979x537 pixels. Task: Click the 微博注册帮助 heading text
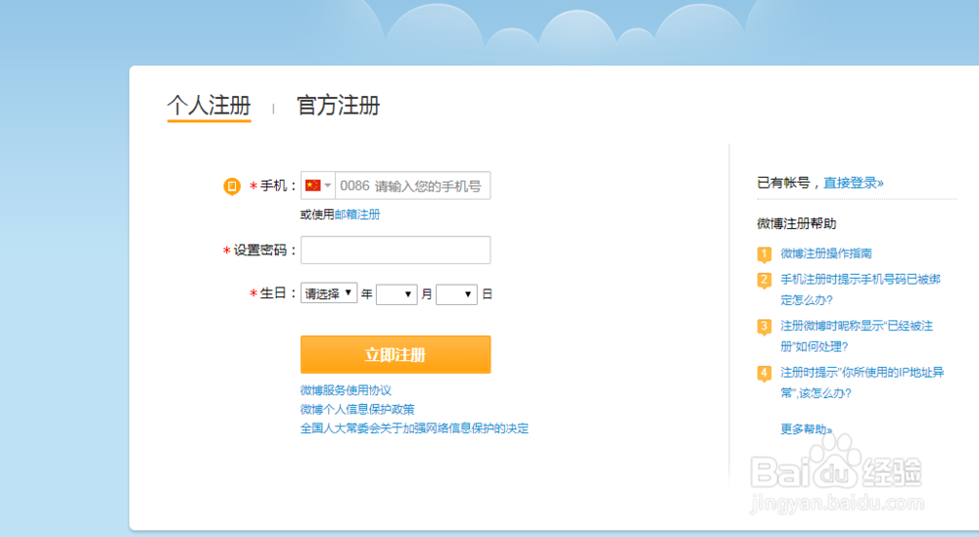(797, 223)
